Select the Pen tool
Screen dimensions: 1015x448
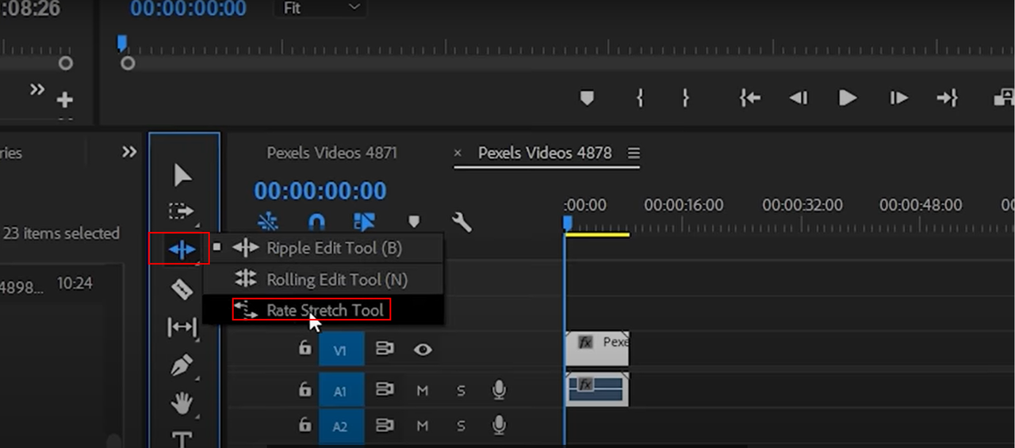click(x=182, y=365)
